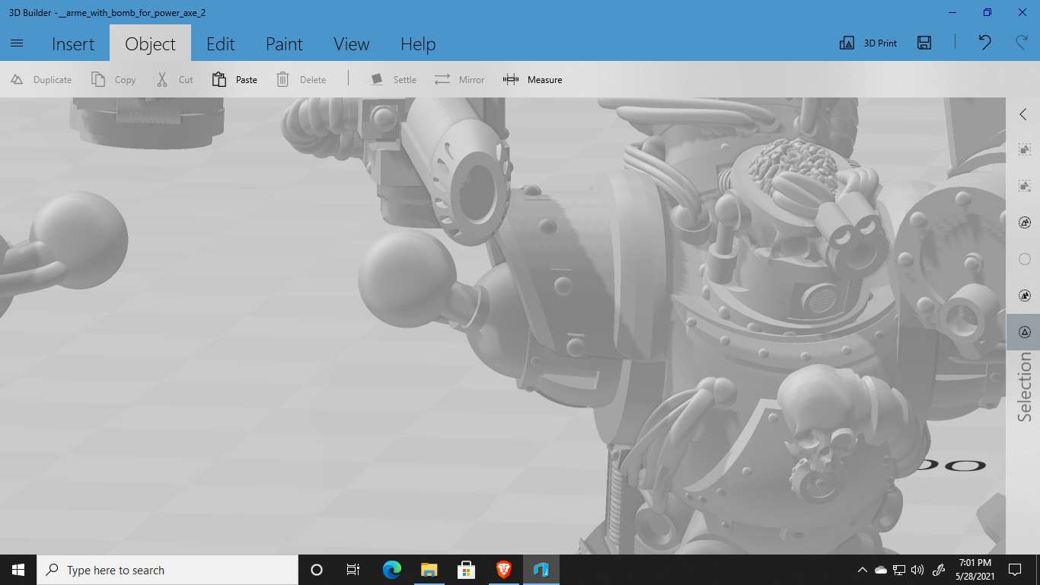Save the model with the floppy disk icon
Viewport: 1040px width, 585px height.
tap(924, 43)
